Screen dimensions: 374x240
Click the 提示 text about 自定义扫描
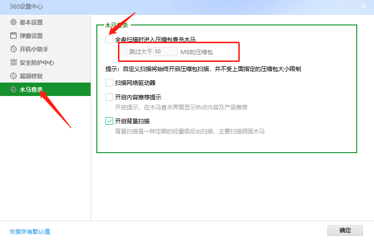[x=203, y=69]
